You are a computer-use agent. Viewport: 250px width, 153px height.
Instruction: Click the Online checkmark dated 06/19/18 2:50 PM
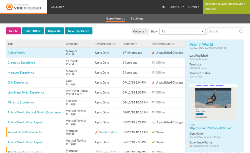coord(153,142)
